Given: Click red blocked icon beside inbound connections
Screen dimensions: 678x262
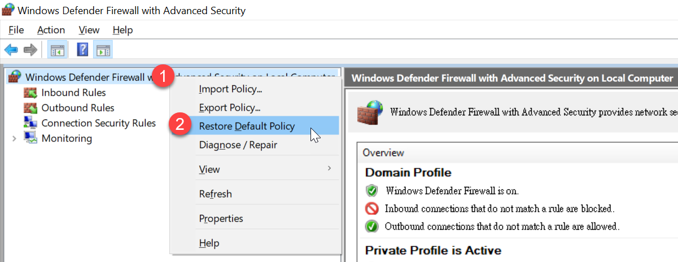Looking at the screenshot, I should pyautogui.click(x=371, y=208).
